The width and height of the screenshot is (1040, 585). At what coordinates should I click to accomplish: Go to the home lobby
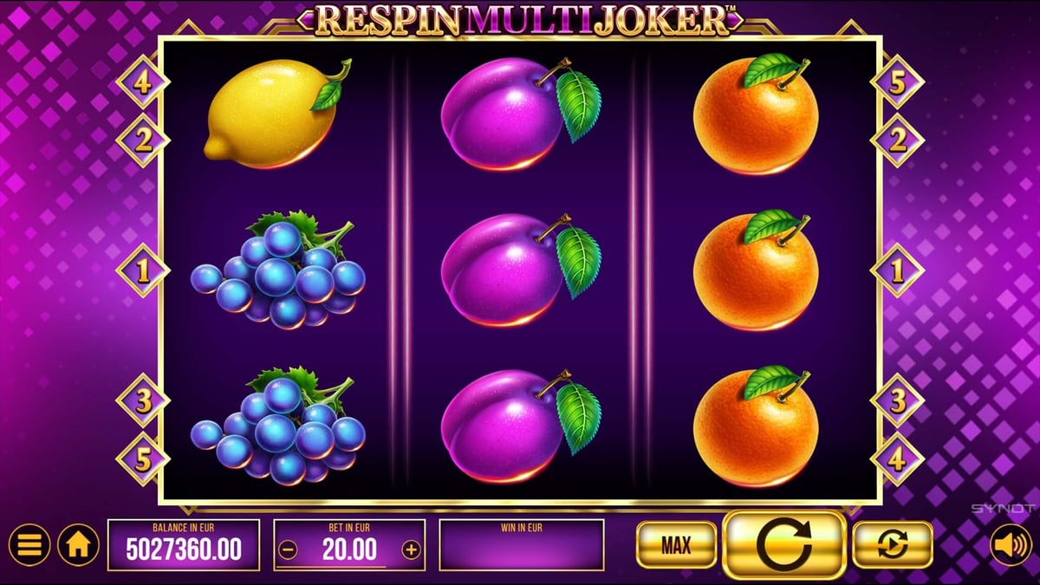pyautogui.click(x=78, y=545)
